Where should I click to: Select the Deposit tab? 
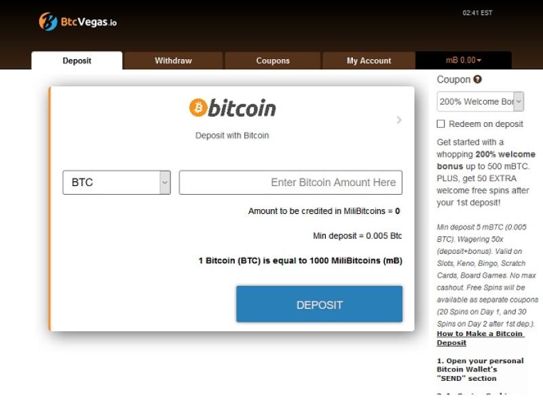pos(77,60)
